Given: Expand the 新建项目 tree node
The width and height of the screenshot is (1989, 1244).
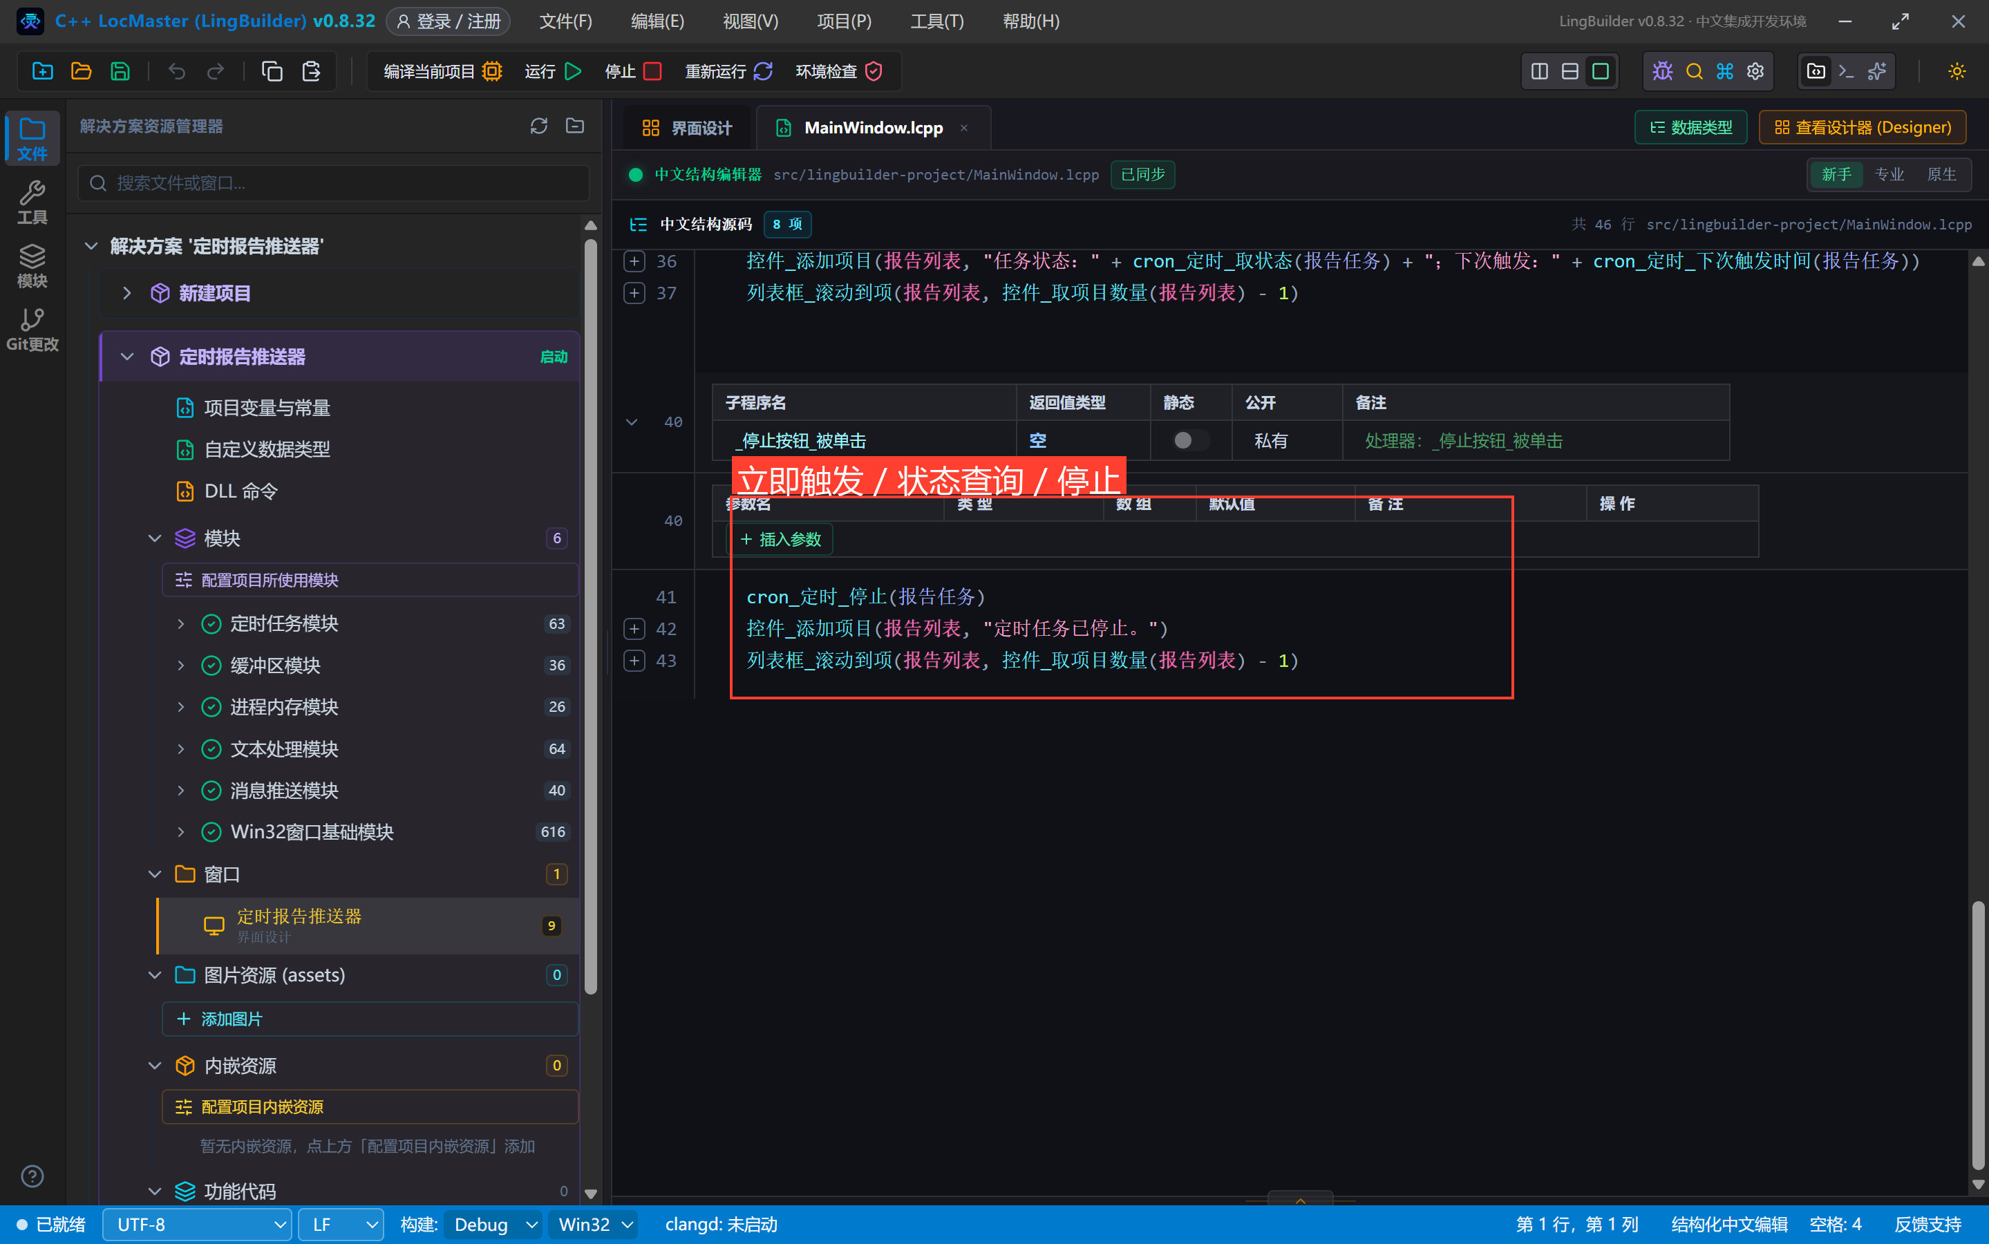Looking at the screenshot, I should 126,293.
